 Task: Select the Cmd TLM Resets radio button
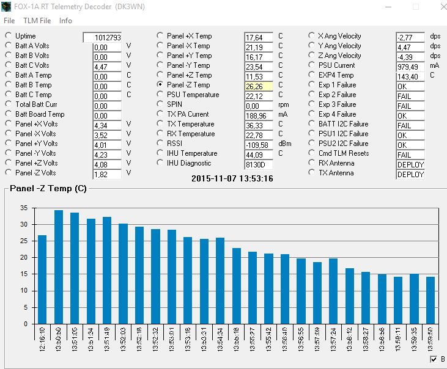[x=312, y=153]
